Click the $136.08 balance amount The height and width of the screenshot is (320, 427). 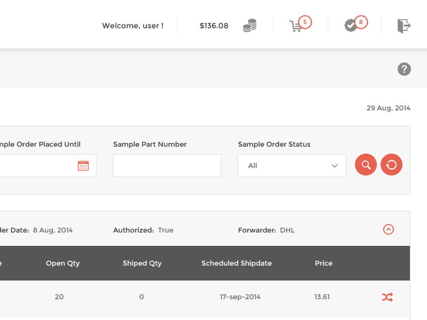[213, 25]
